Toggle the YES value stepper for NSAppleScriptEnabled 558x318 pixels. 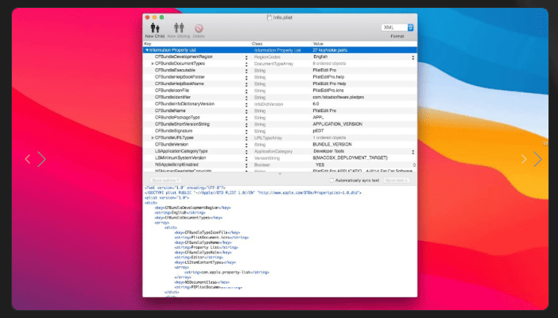tap(414, 165)
